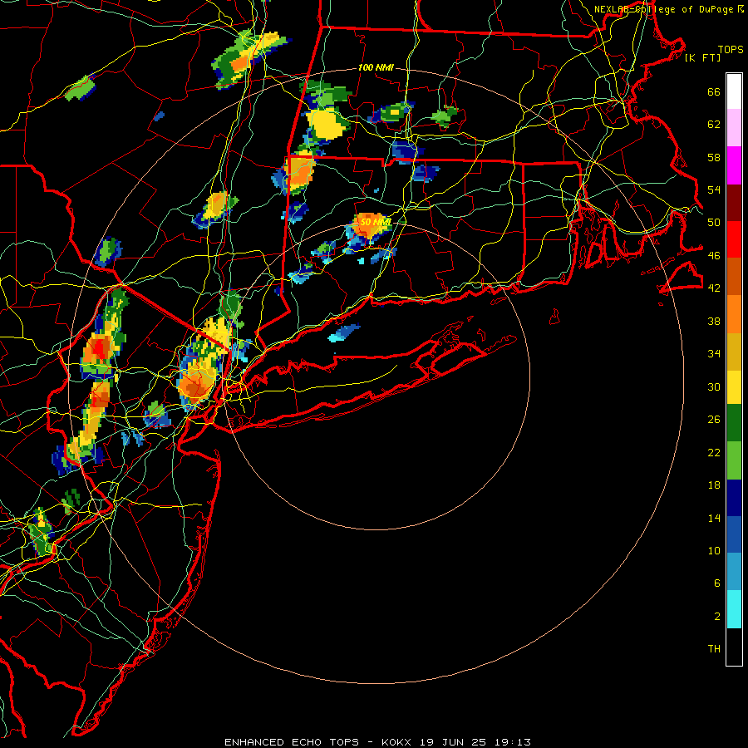
Task: Click the '100 NMI' range ring label
Action: (376, 68)
